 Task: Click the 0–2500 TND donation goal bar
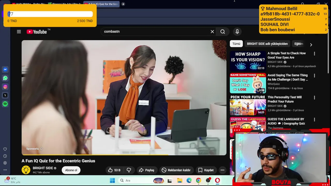tap(50, 14)
